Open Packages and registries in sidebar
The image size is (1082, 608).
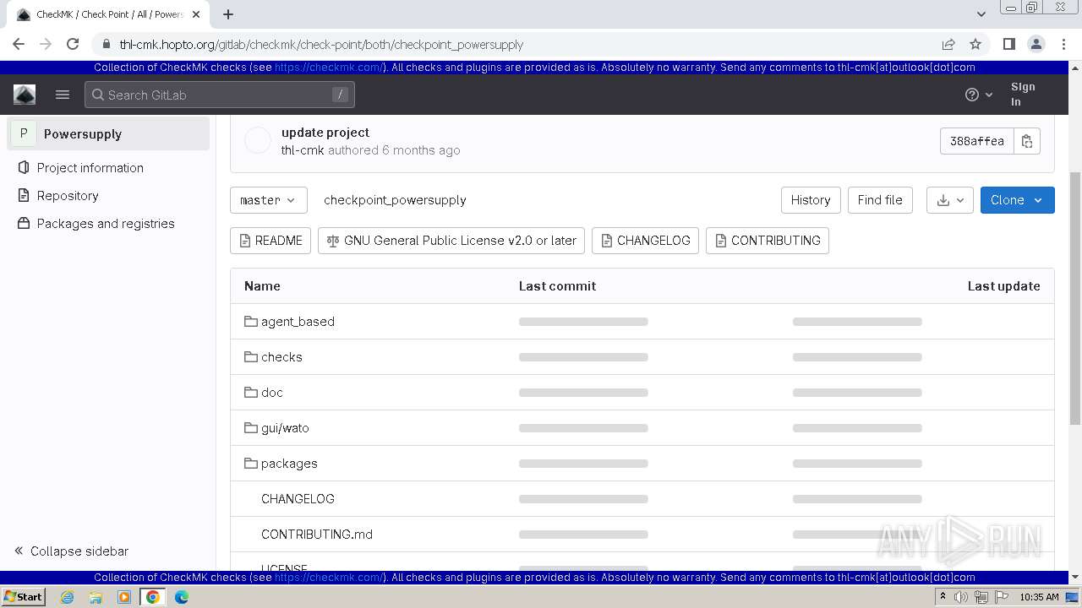coord(106,223)
